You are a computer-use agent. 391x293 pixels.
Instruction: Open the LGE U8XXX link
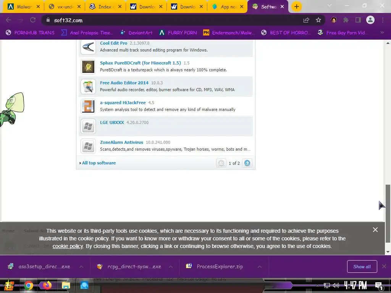pyautogui.click(x=112, y=122)
